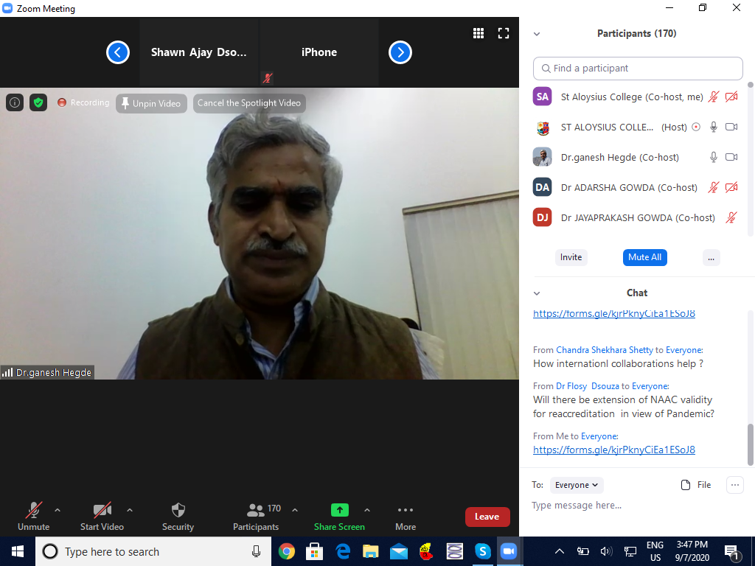The image size is (755, 566).
Task: Open green shield encryption icon
Action: (38, 102)
